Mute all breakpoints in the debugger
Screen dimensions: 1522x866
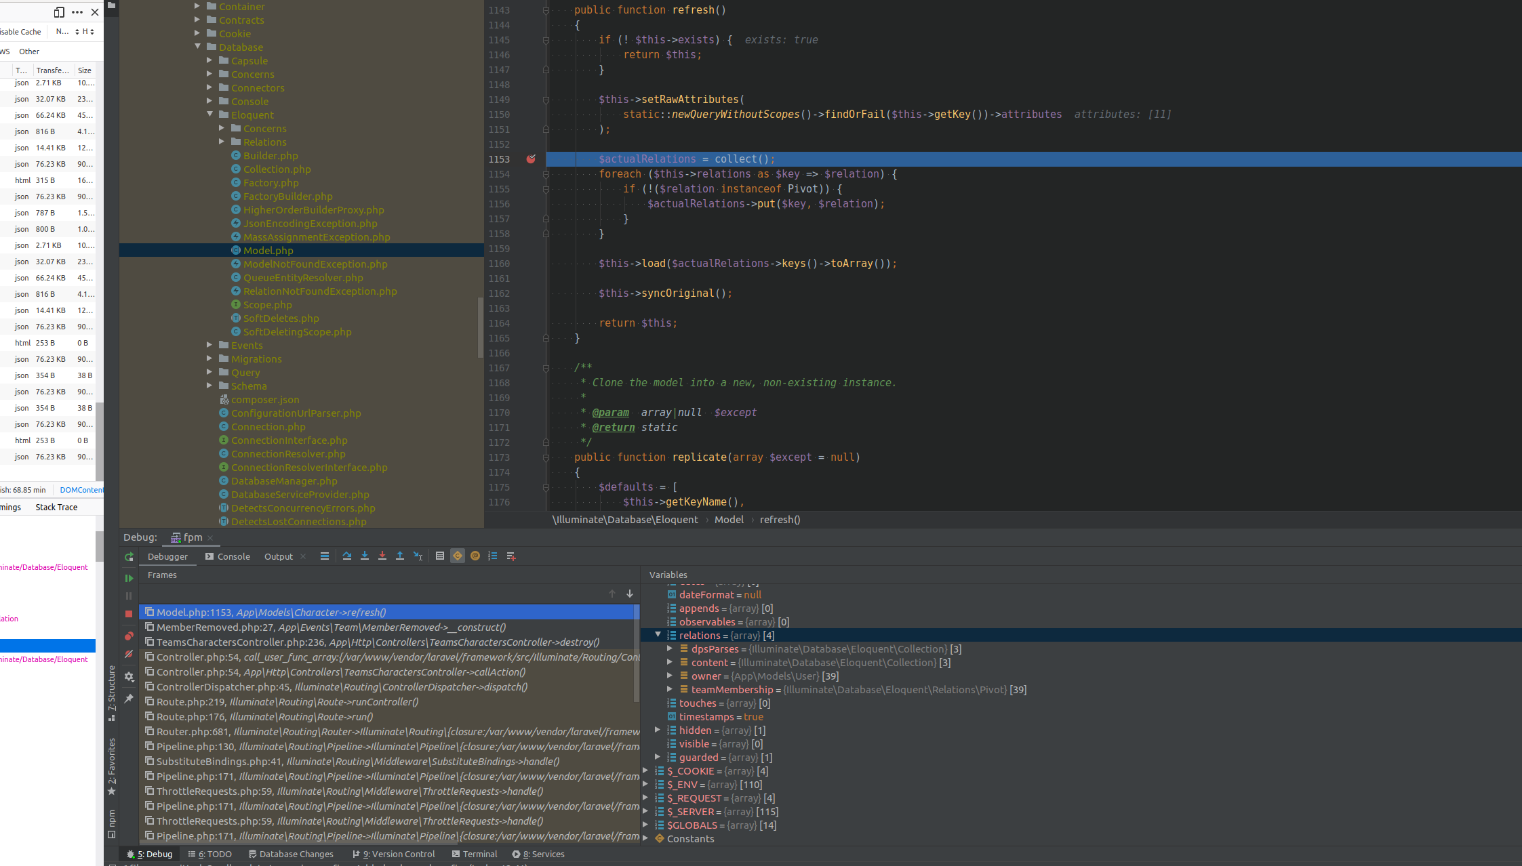[129, 654]
